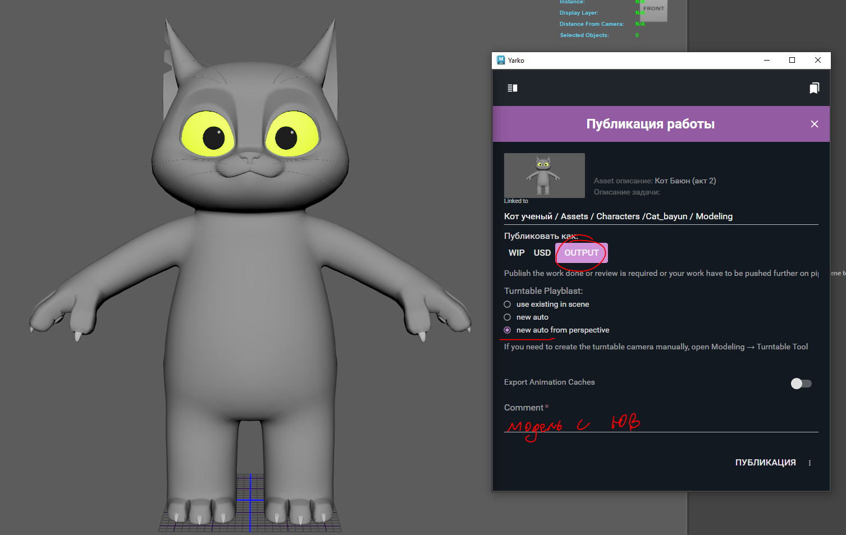Click the 'Export Animation Caches' label
The width and height of the screenshot is (846, 535).
pyautogui.click(x=549, y=382)
